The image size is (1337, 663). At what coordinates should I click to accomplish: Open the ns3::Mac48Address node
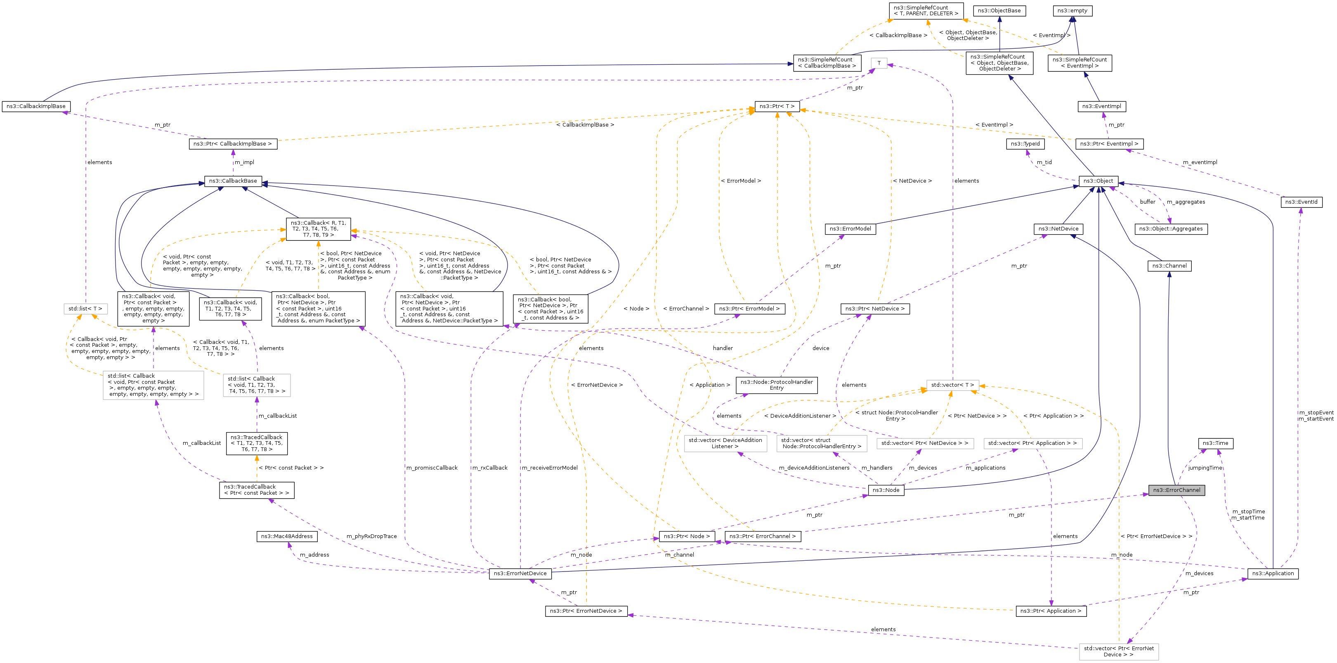286,536
